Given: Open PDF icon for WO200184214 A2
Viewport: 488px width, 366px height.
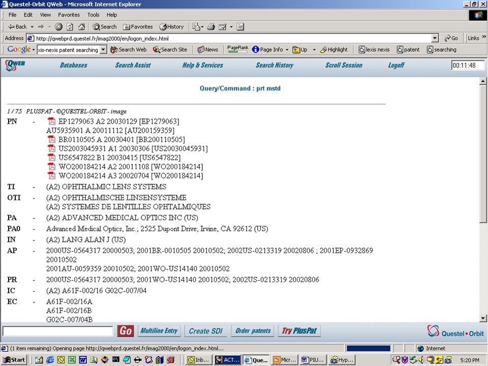Looking at the screenshot, I should pos(52,166).
